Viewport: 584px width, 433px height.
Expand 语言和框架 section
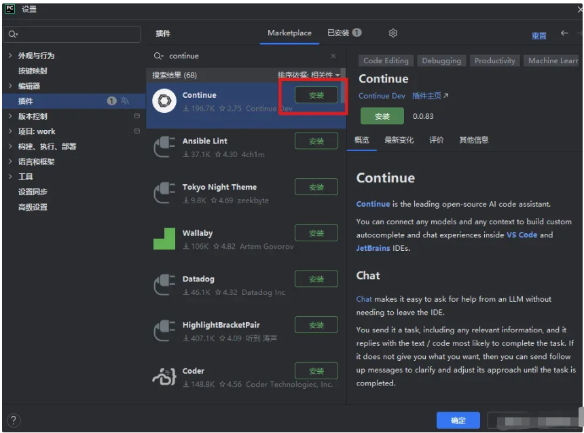pos(10,162)
